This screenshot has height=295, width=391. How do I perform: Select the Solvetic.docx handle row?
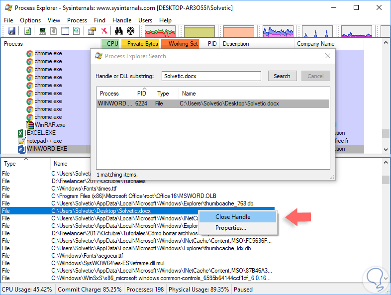click(138, 211)
